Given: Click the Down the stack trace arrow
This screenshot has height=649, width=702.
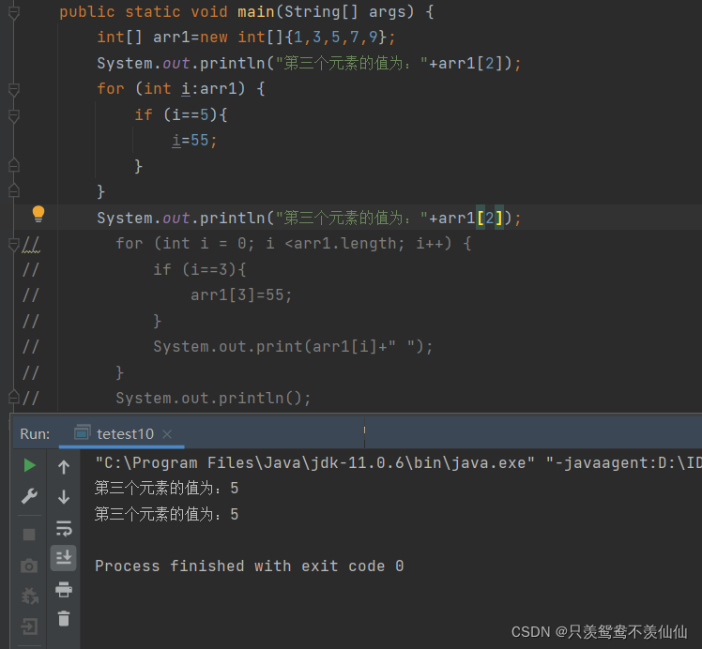Looking at the screenshot, I should [64, 497].
